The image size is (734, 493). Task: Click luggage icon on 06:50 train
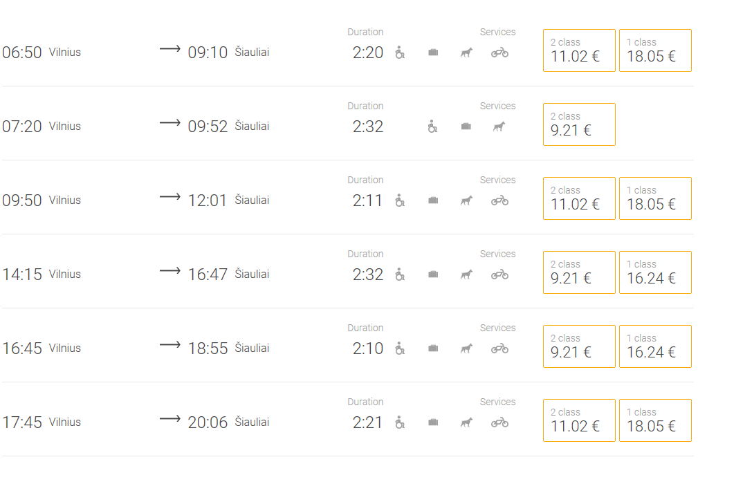coord(433,53)
